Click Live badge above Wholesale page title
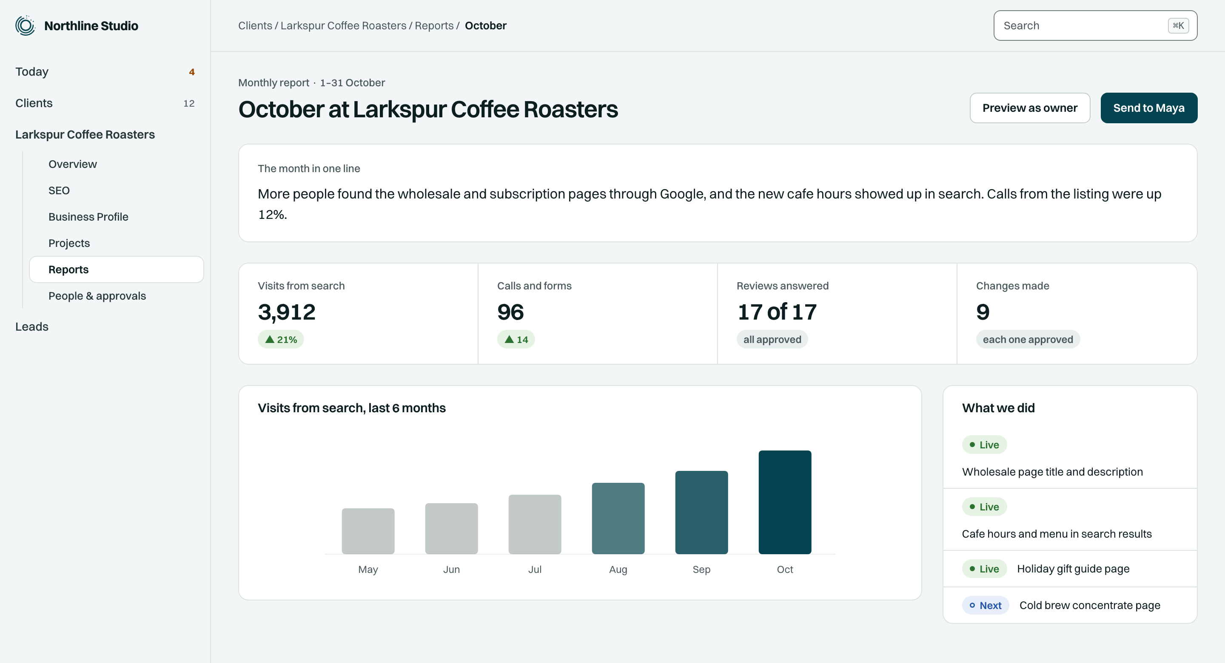This screenshot has width=1225, height=663. pos(984,445)
